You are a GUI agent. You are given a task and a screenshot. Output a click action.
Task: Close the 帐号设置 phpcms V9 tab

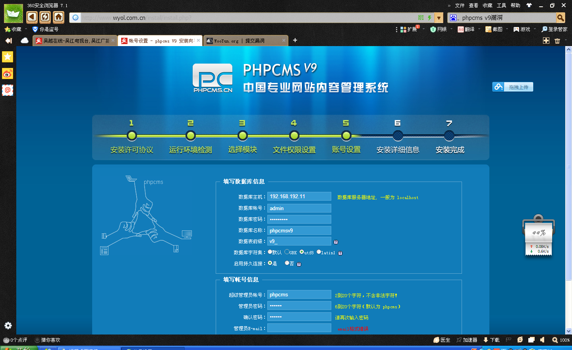coord(198,41)
